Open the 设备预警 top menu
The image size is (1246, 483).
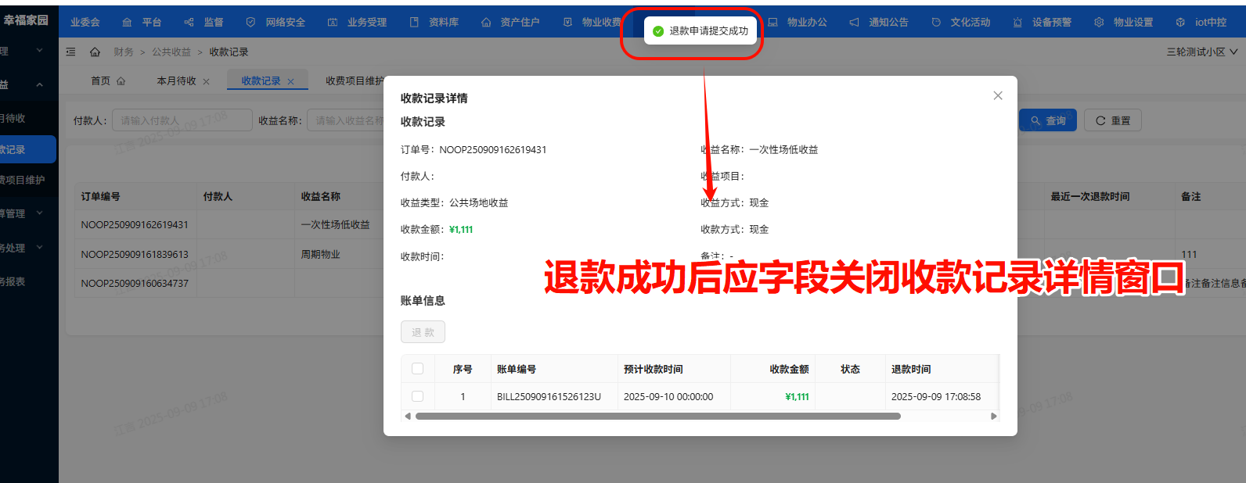coord(1043,22)
